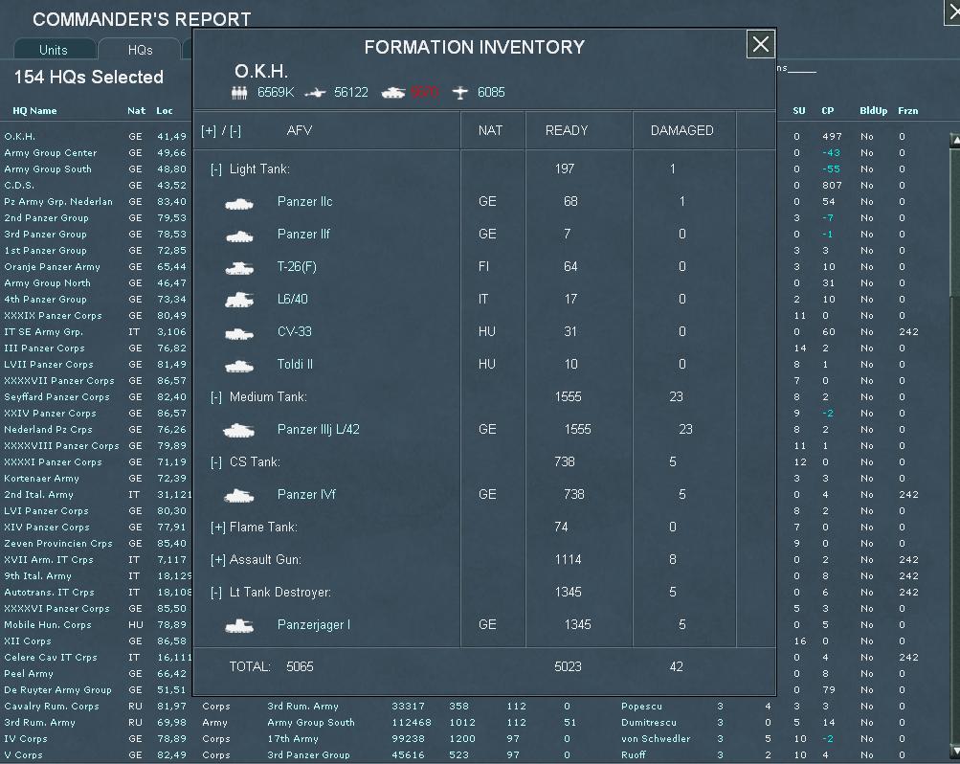Click the aircraft summary icon
Image resolution: width=960 pixels, height=764 pixels.
click(459, 93)
